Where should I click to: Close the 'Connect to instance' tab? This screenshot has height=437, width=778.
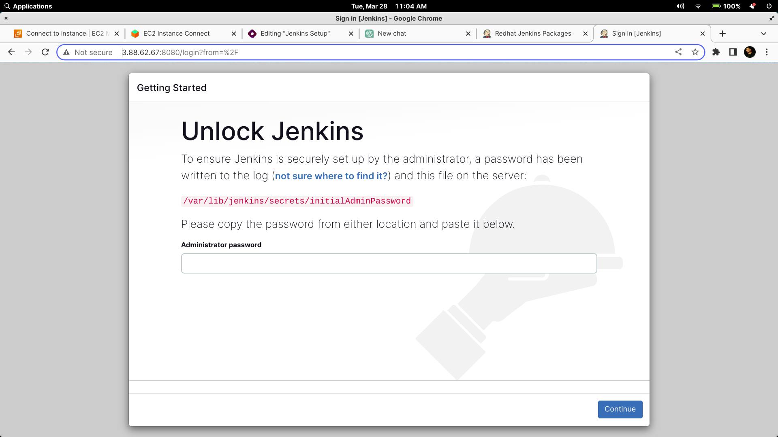coord(117,34)
